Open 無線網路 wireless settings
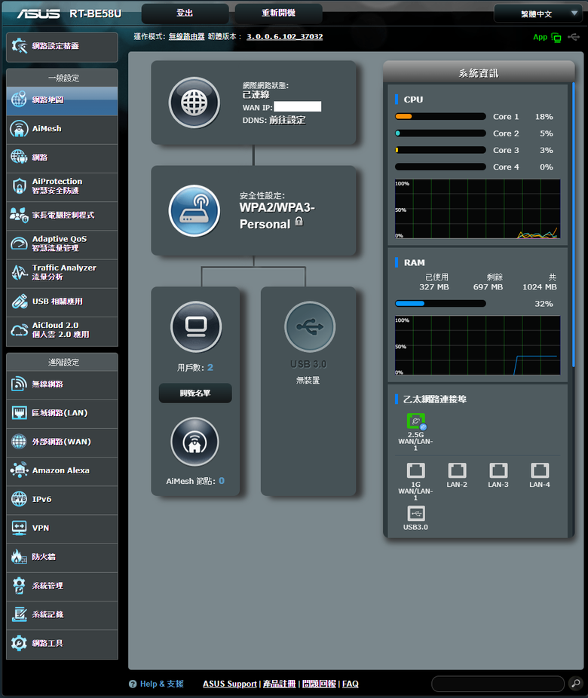588x698 pixels. pos(62,384)
